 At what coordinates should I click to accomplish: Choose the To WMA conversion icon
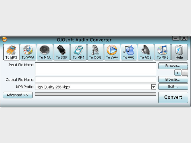coord(28,52)
